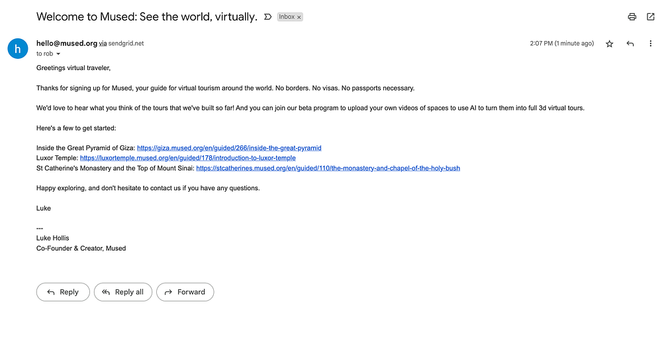Open the St Catherine's Monastery tour link
This screenshot has height=345, width=662.
click(328, 168)
